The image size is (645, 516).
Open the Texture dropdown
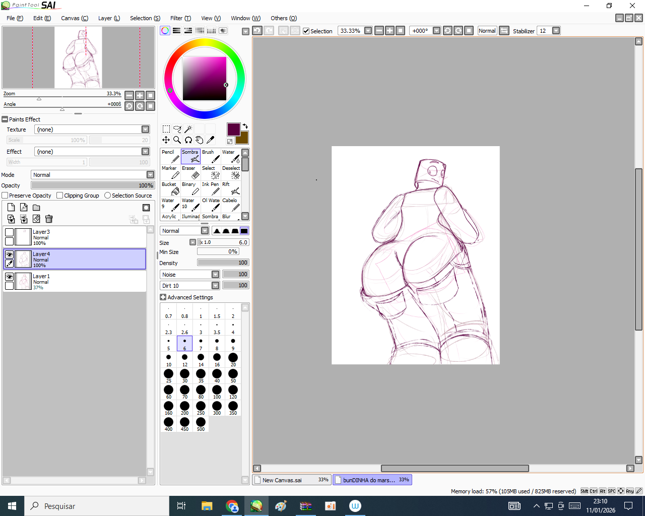(x=145, y=130)
